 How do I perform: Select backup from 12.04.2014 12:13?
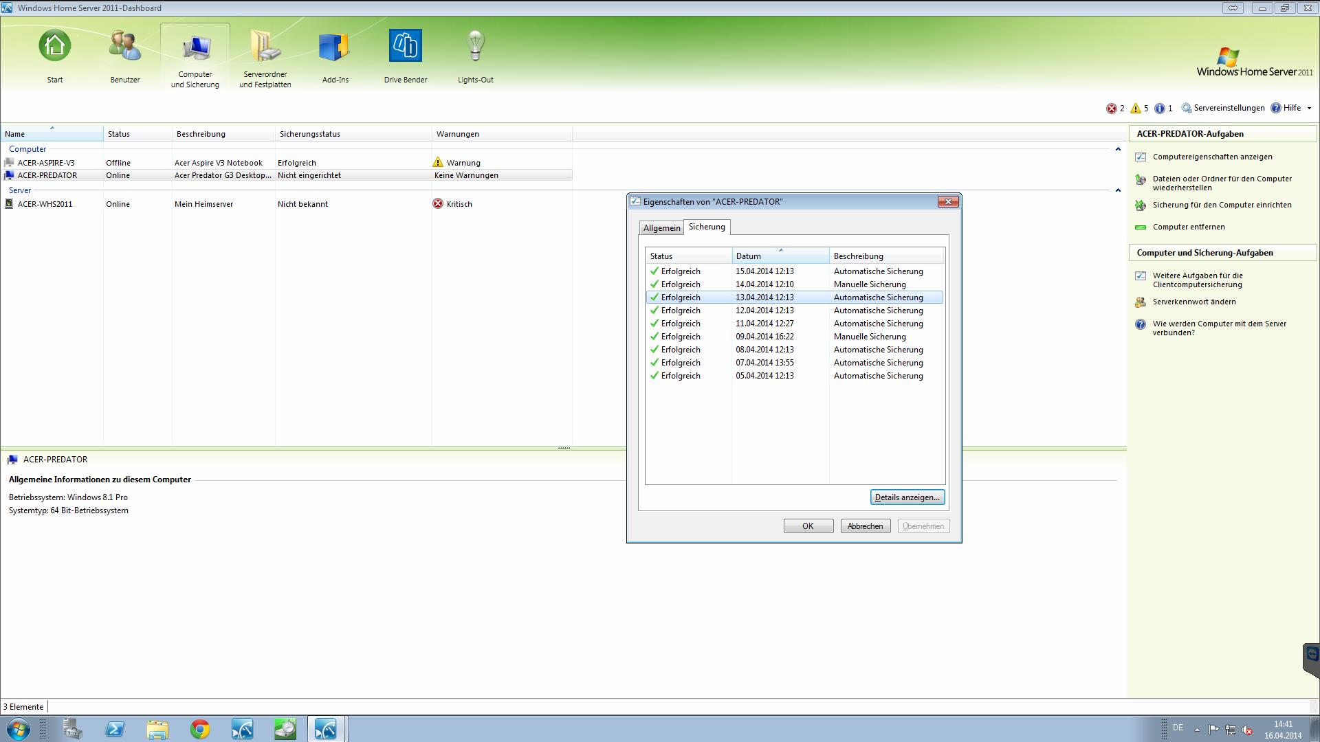(795, 311)
